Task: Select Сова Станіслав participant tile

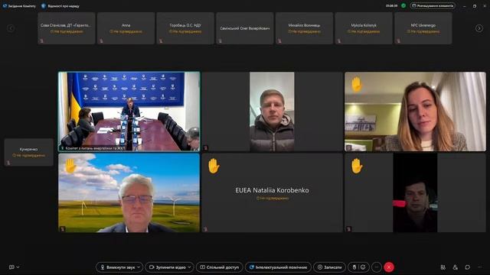Action: tap(67, 28)
